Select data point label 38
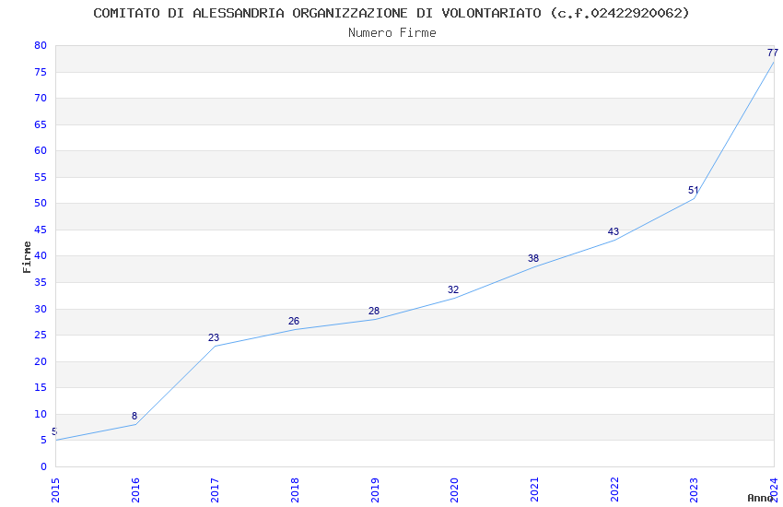Viewport: 783px width, 507px height. coord(533,258)
